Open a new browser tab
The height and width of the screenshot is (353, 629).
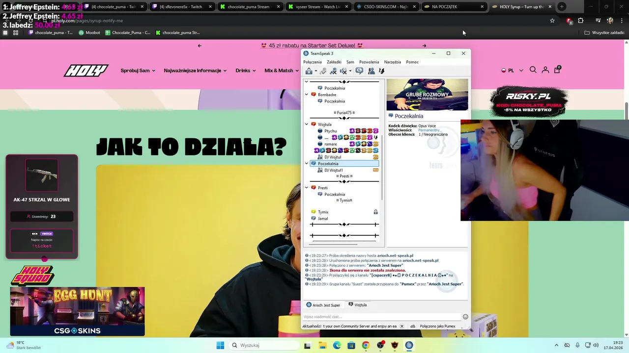[562, 7]
